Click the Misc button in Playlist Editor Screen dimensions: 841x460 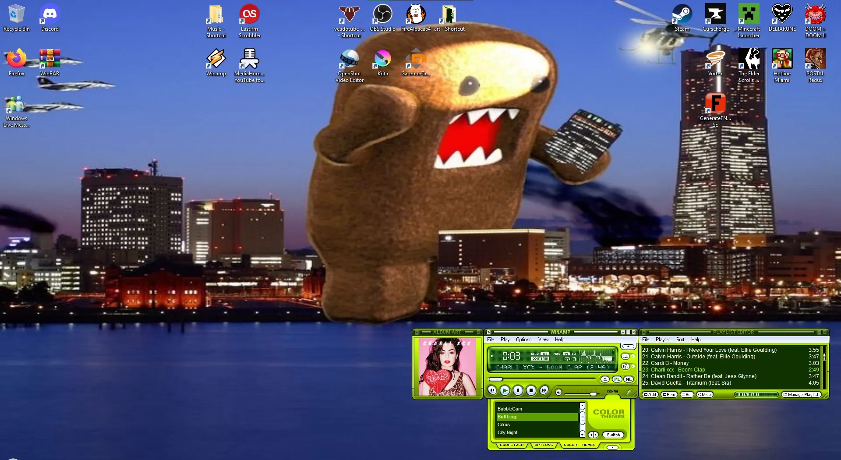pos(704,395)
